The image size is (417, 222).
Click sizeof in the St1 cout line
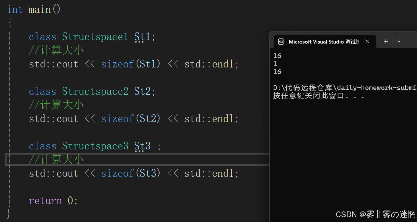point(118,64)
